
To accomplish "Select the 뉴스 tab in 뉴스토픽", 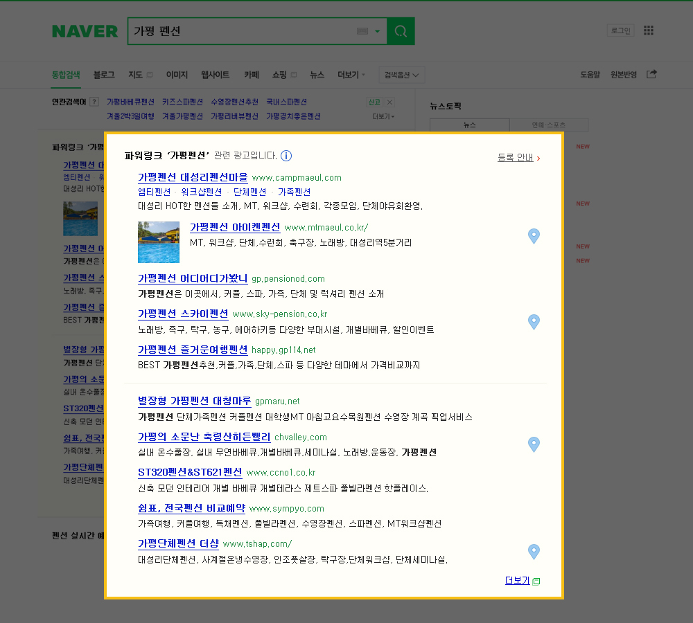I will pyautogui.click(x=469, y=125).
